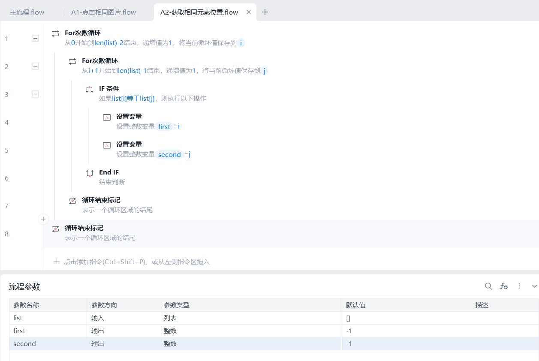Click the len(list)-1 expression in line 2
The height and width of the screenshot is (361, 539).
(132, 71)
